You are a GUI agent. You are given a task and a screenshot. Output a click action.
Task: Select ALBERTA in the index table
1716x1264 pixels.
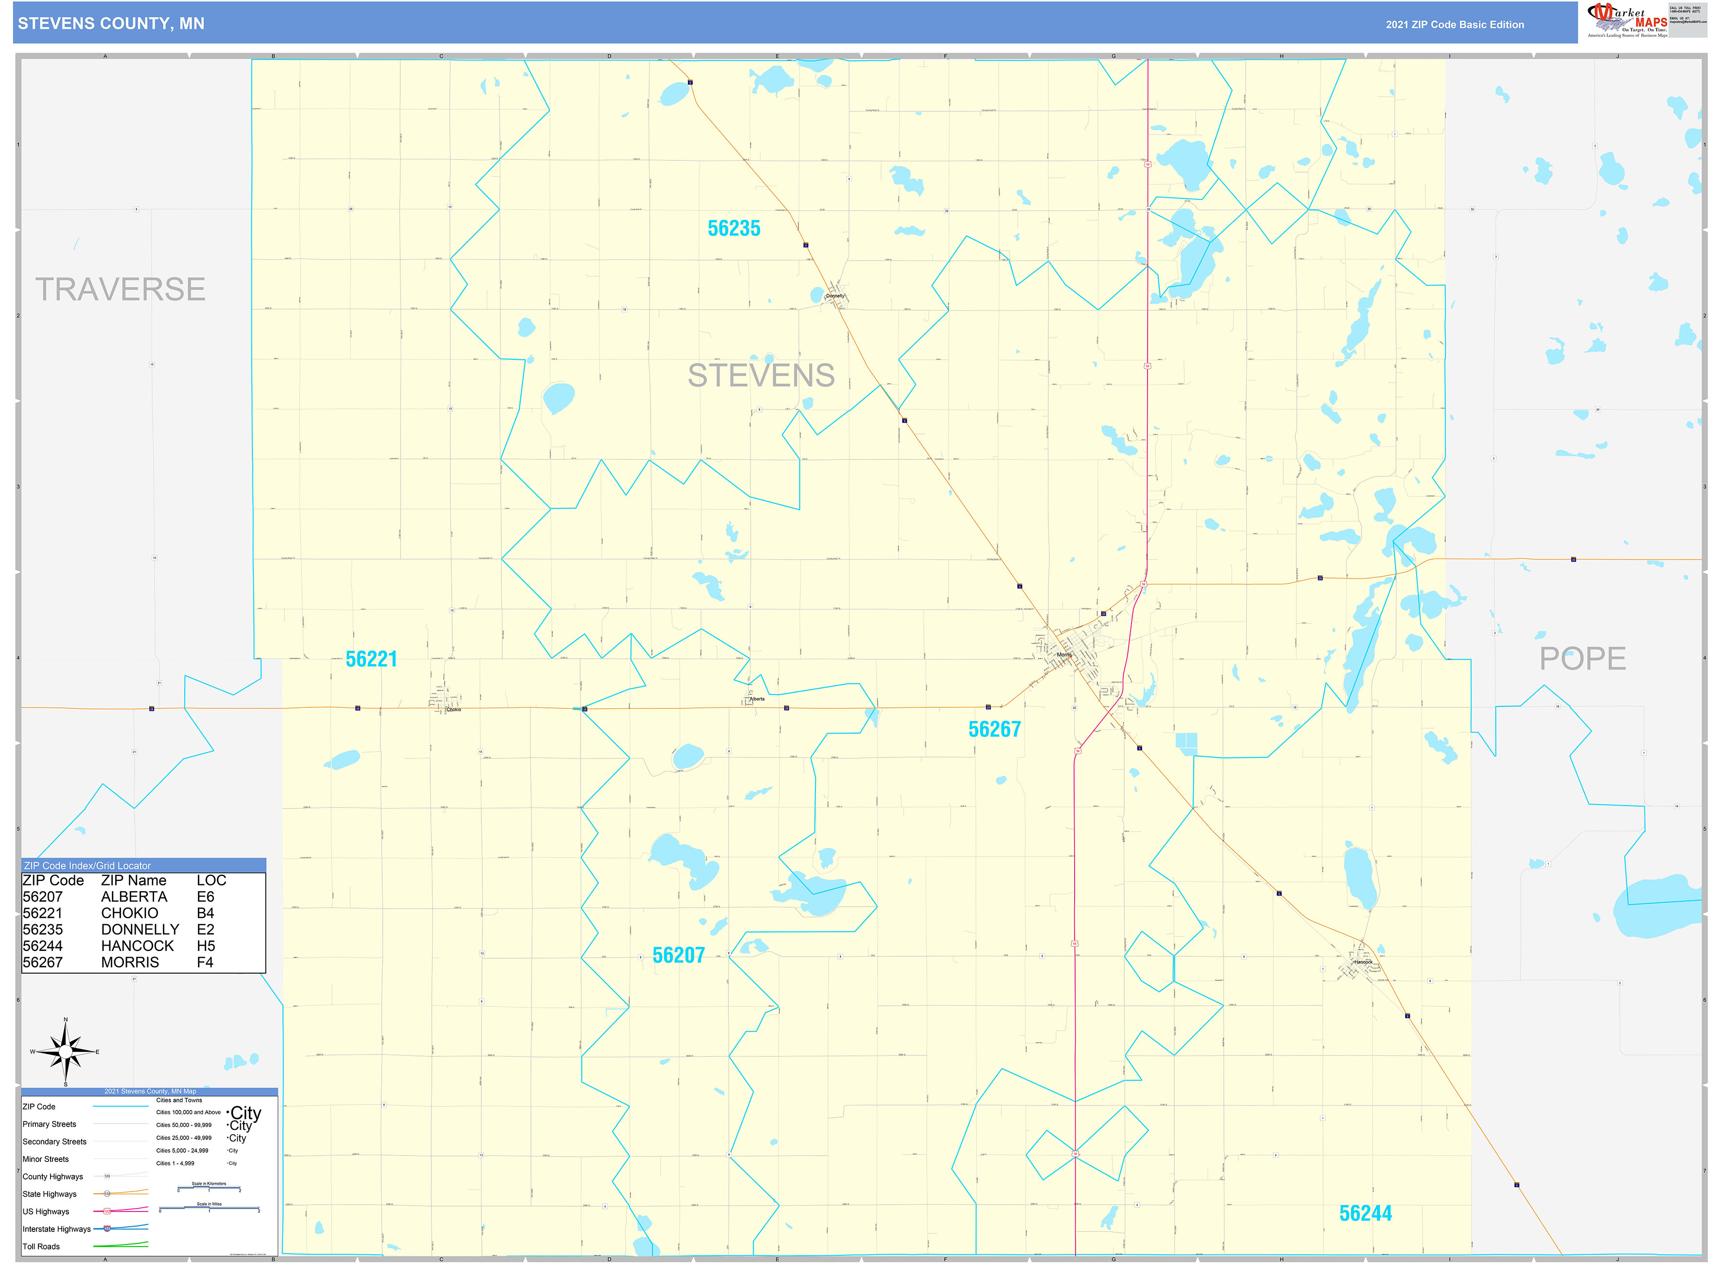134,897
